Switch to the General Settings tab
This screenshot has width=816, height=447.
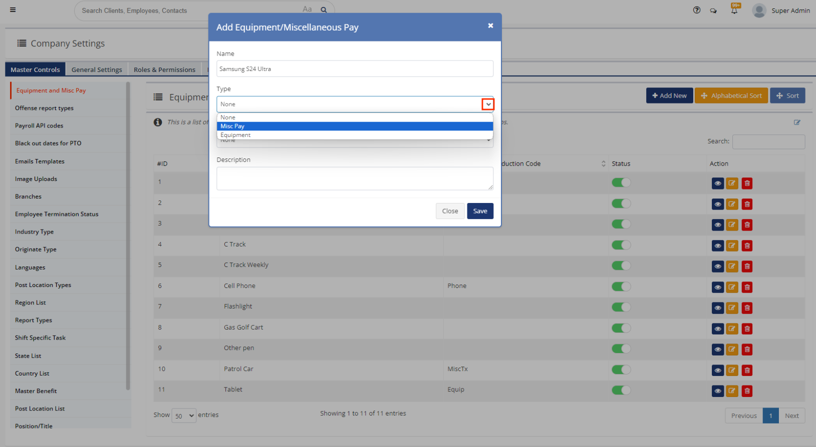pos(97,69)
